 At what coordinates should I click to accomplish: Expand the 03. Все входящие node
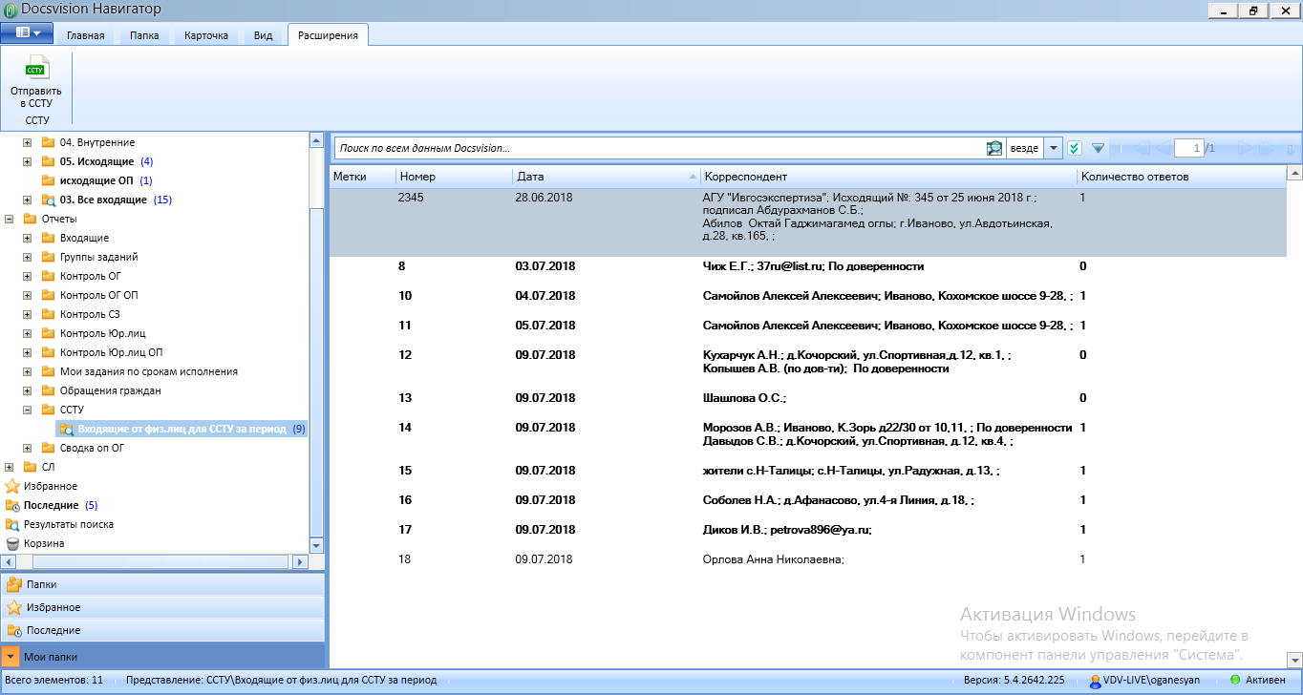pos(28,200)
